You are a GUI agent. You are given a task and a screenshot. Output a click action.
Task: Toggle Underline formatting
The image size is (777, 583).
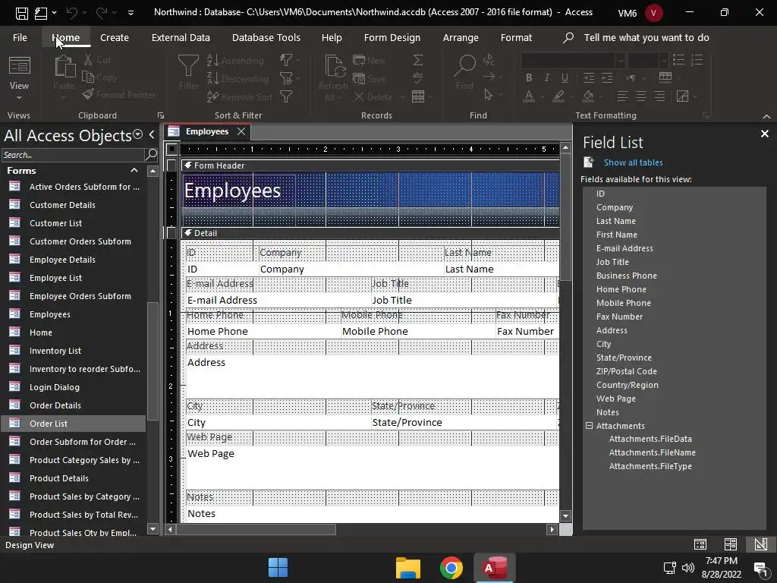565,78
